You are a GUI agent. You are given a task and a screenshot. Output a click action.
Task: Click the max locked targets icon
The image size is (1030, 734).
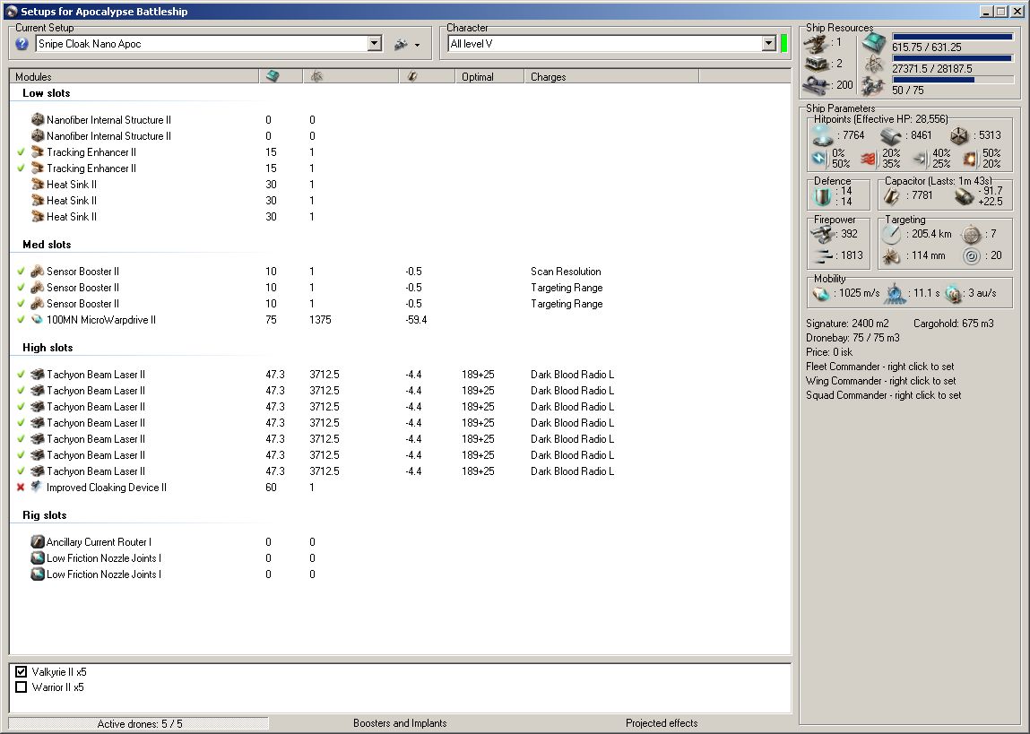(971, 235)
